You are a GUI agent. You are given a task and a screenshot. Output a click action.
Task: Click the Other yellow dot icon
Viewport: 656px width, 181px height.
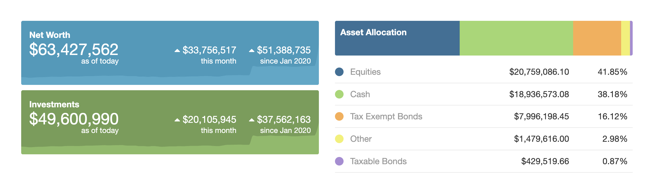click(x=339, y=139)
